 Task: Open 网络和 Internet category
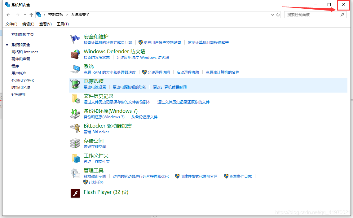[24, 52]
